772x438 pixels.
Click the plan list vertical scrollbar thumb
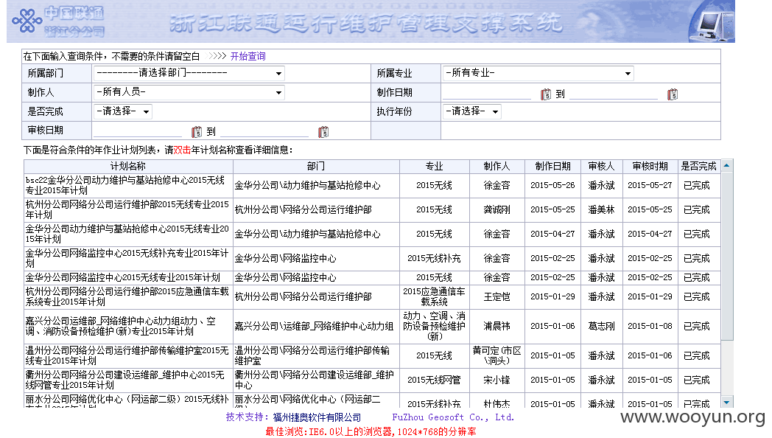tap(727, 256)
